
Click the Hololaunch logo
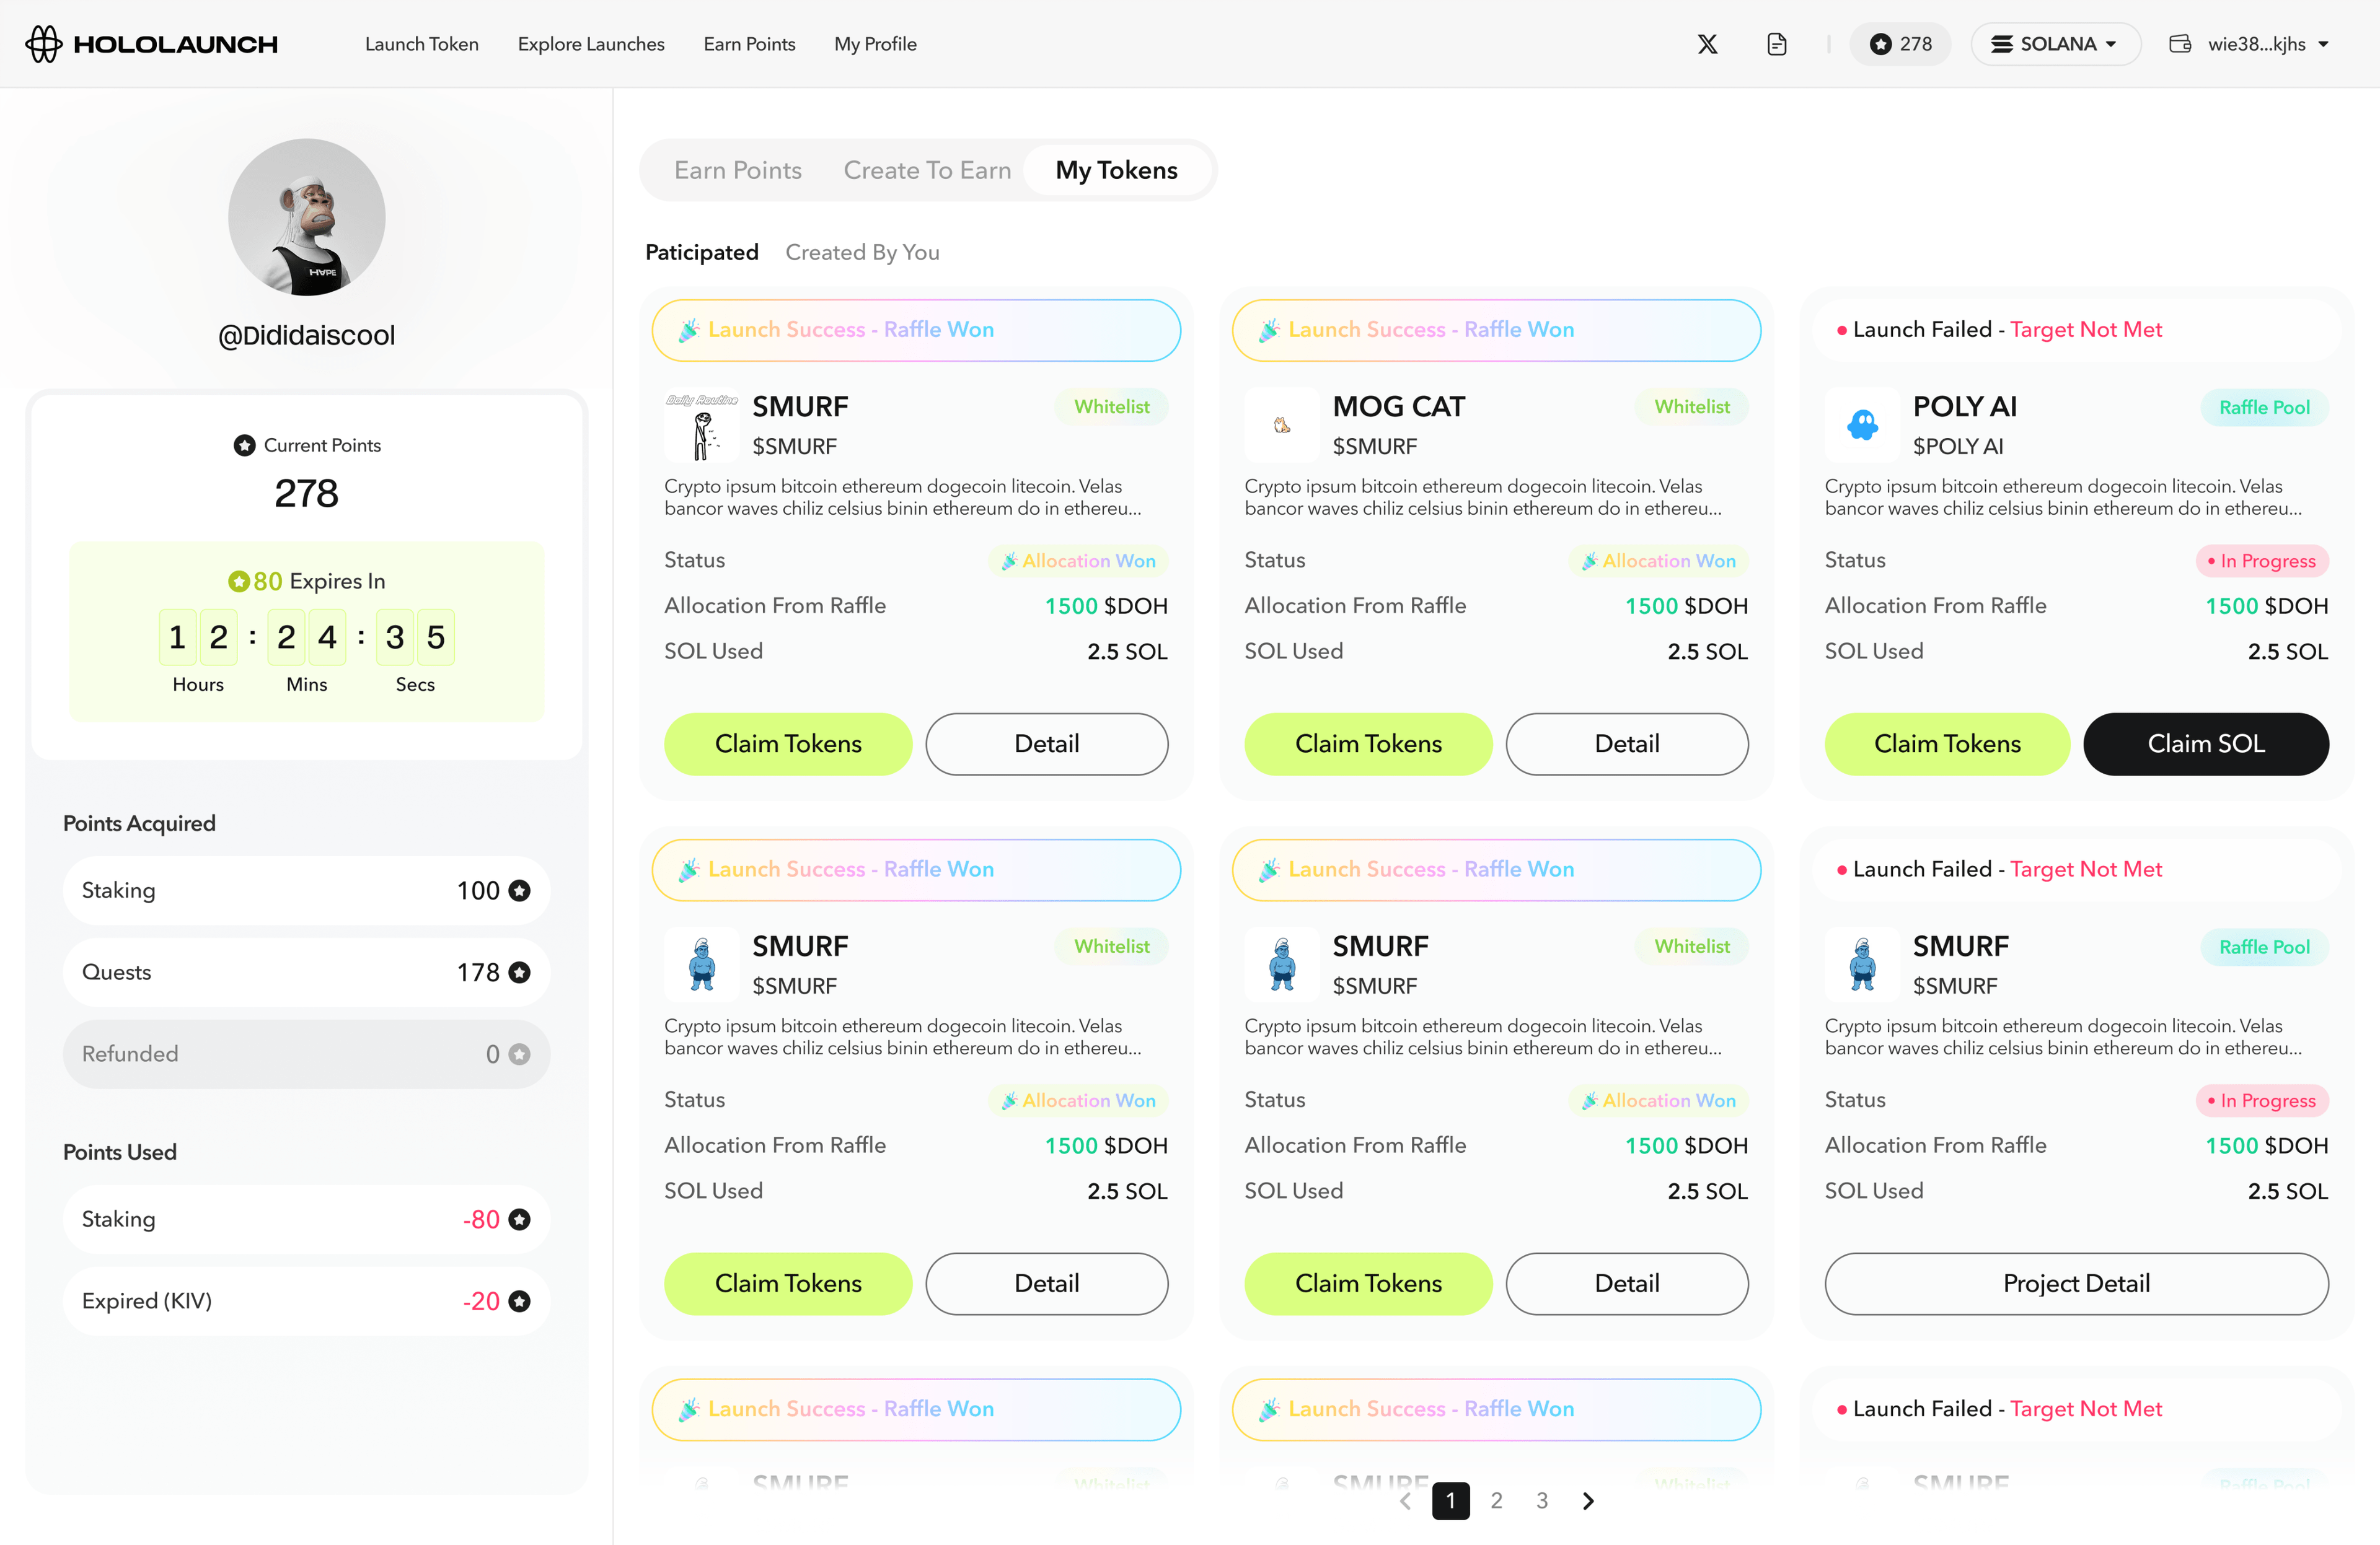pos(152,44)
